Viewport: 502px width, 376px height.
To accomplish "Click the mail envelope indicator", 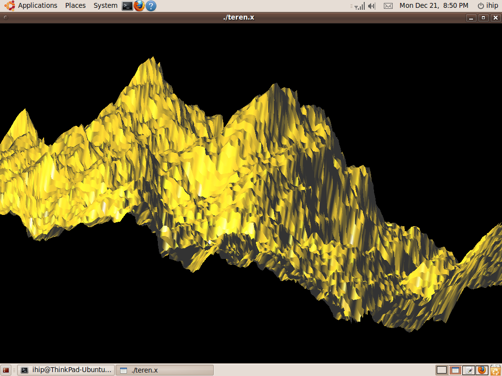I will (388, 6).
